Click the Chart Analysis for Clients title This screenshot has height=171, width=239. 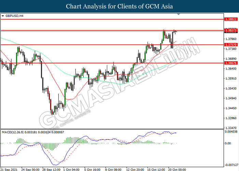pyautogui.click(x=119, y=6)
